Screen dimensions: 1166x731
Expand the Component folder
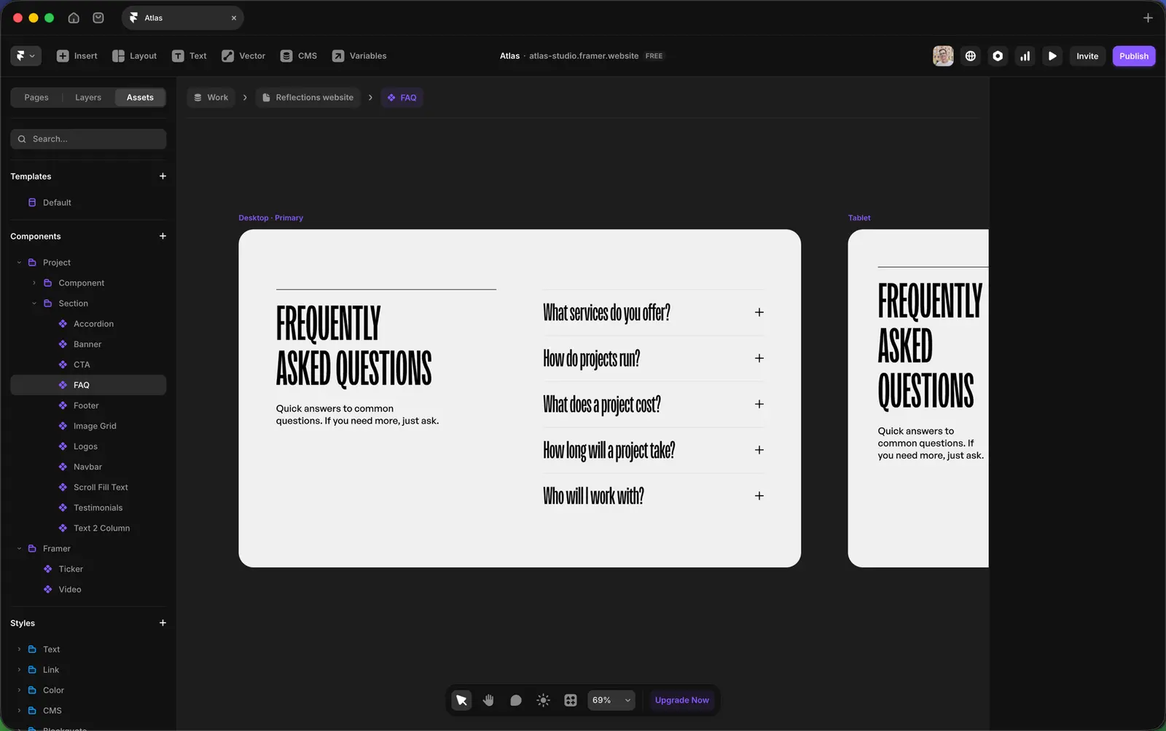34,282
